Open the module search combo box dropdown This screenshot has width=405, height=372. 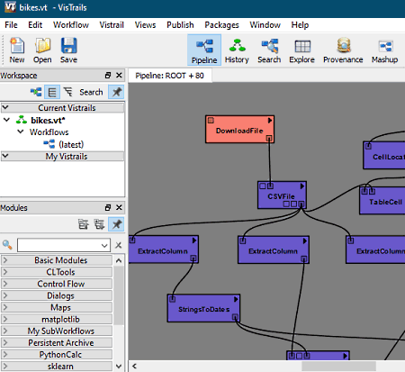(104, 245)
